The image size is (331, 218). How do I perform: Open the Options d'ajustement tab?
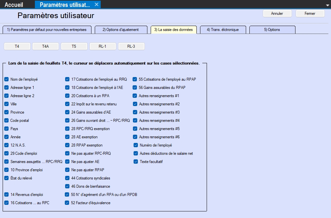120,30
